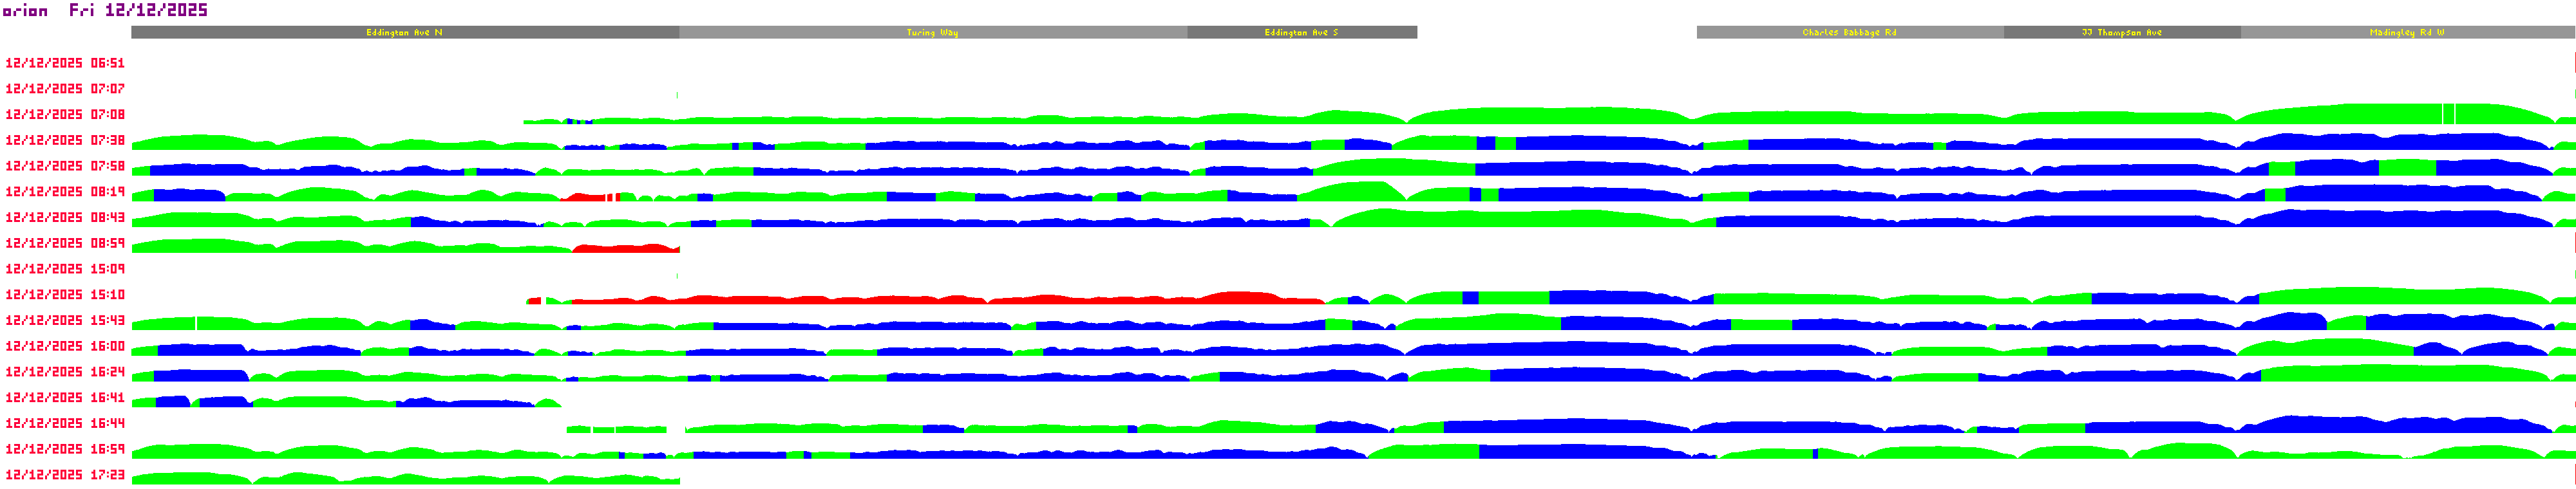
Task: Click the Eddington Ave S header bar
Action: pyautogui.click(x=1301, y=33)
